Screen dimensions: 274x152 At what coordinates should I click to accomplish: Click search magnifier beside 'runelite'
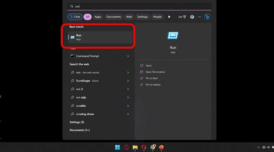72,105
